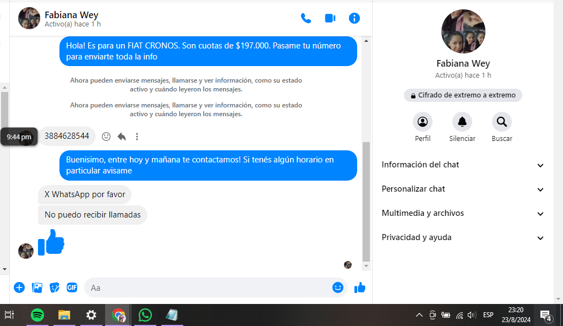This screenshot has width=563, height=326.
Task: Open WhatsApp from the taskbar
Action: pyautogui.click(x=145, y=315)
